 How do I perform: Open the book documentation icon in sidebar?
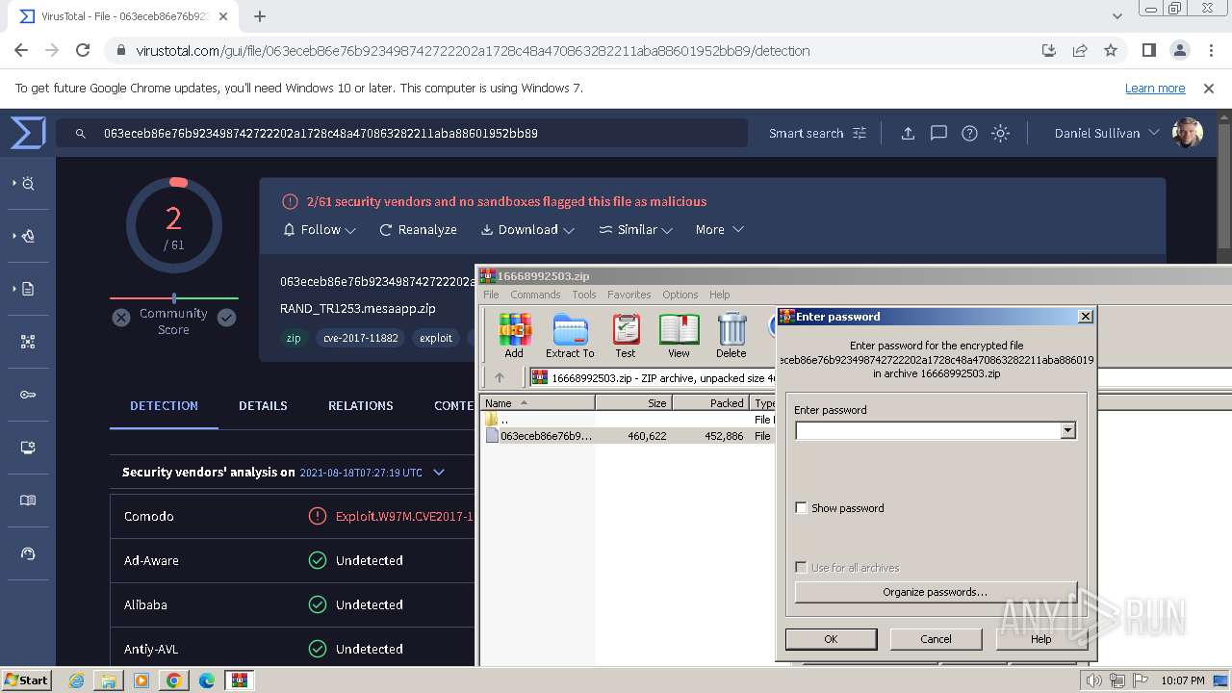click(28, 500)
